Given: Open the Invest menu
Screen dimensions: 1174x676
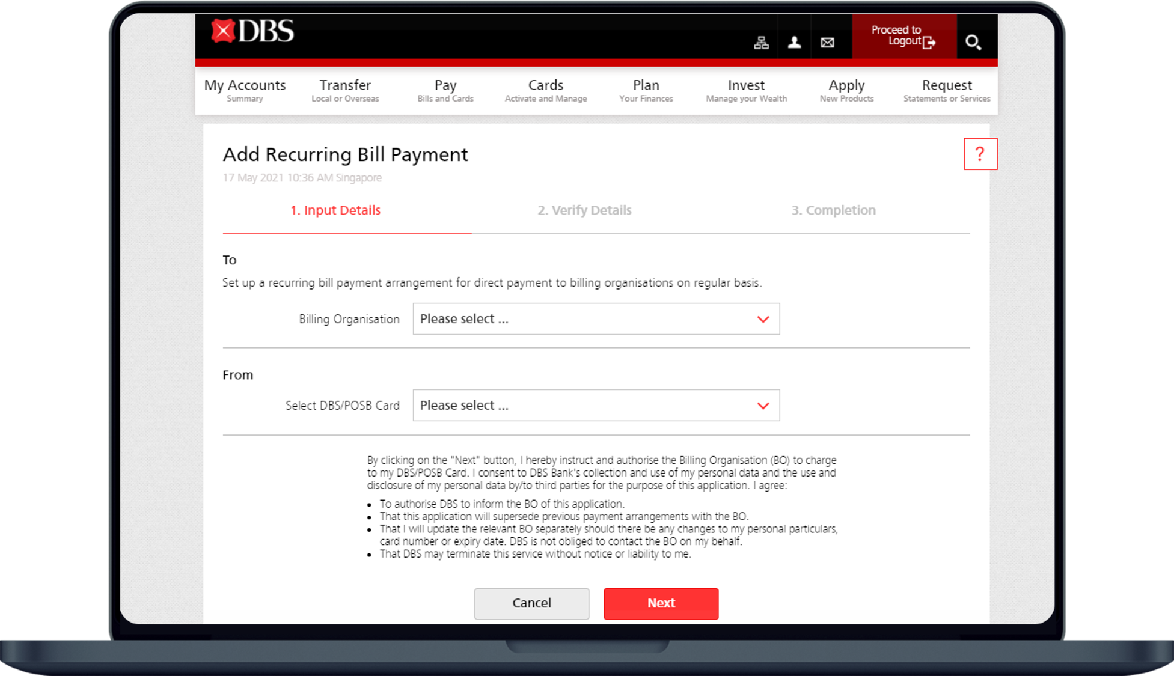Looking at the screenshot, I should (746, 90).
